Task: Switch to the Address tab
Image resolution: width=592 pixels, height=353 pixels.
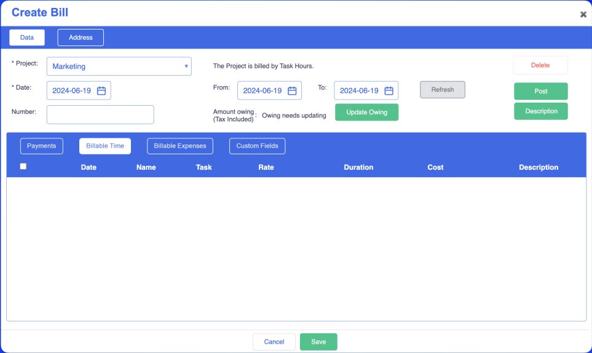Action: coord(81,38)
